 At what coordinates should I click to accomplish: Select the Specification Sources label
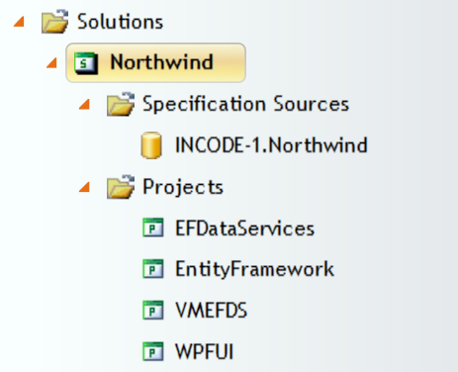(x=245, y=104)
